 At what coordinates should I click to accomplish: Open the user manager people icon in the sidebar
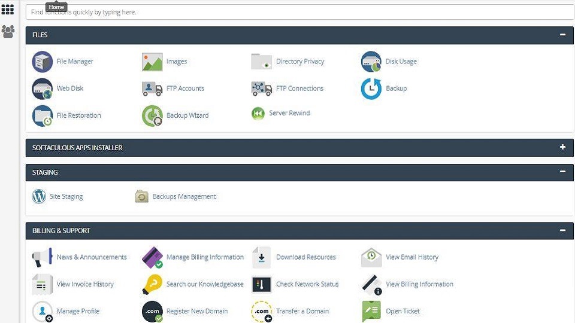(x=8, y=32)
